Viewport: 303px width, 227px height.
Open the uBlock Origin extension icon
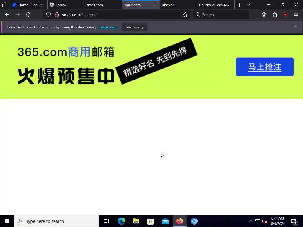point(285,15)
